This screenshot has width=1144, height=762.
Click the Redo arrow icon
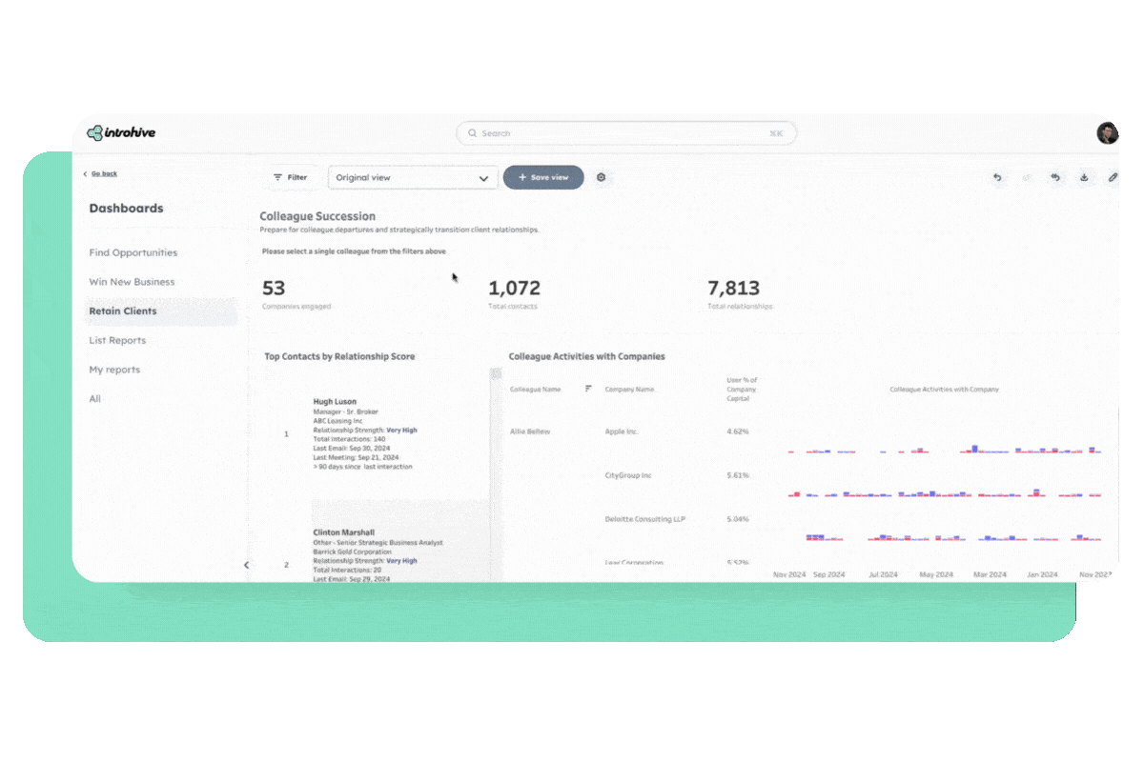point(1027,177)
